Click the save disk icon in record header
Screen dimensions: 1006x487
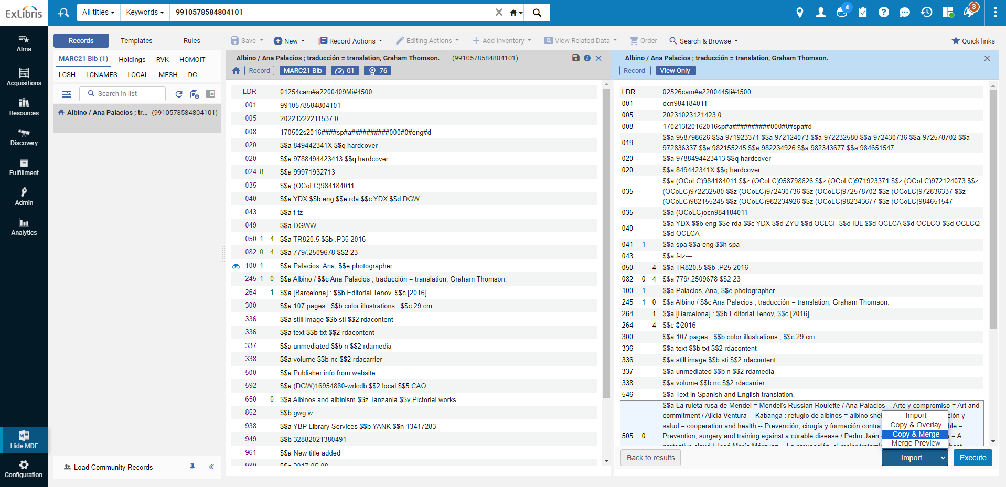click(575, 58)
